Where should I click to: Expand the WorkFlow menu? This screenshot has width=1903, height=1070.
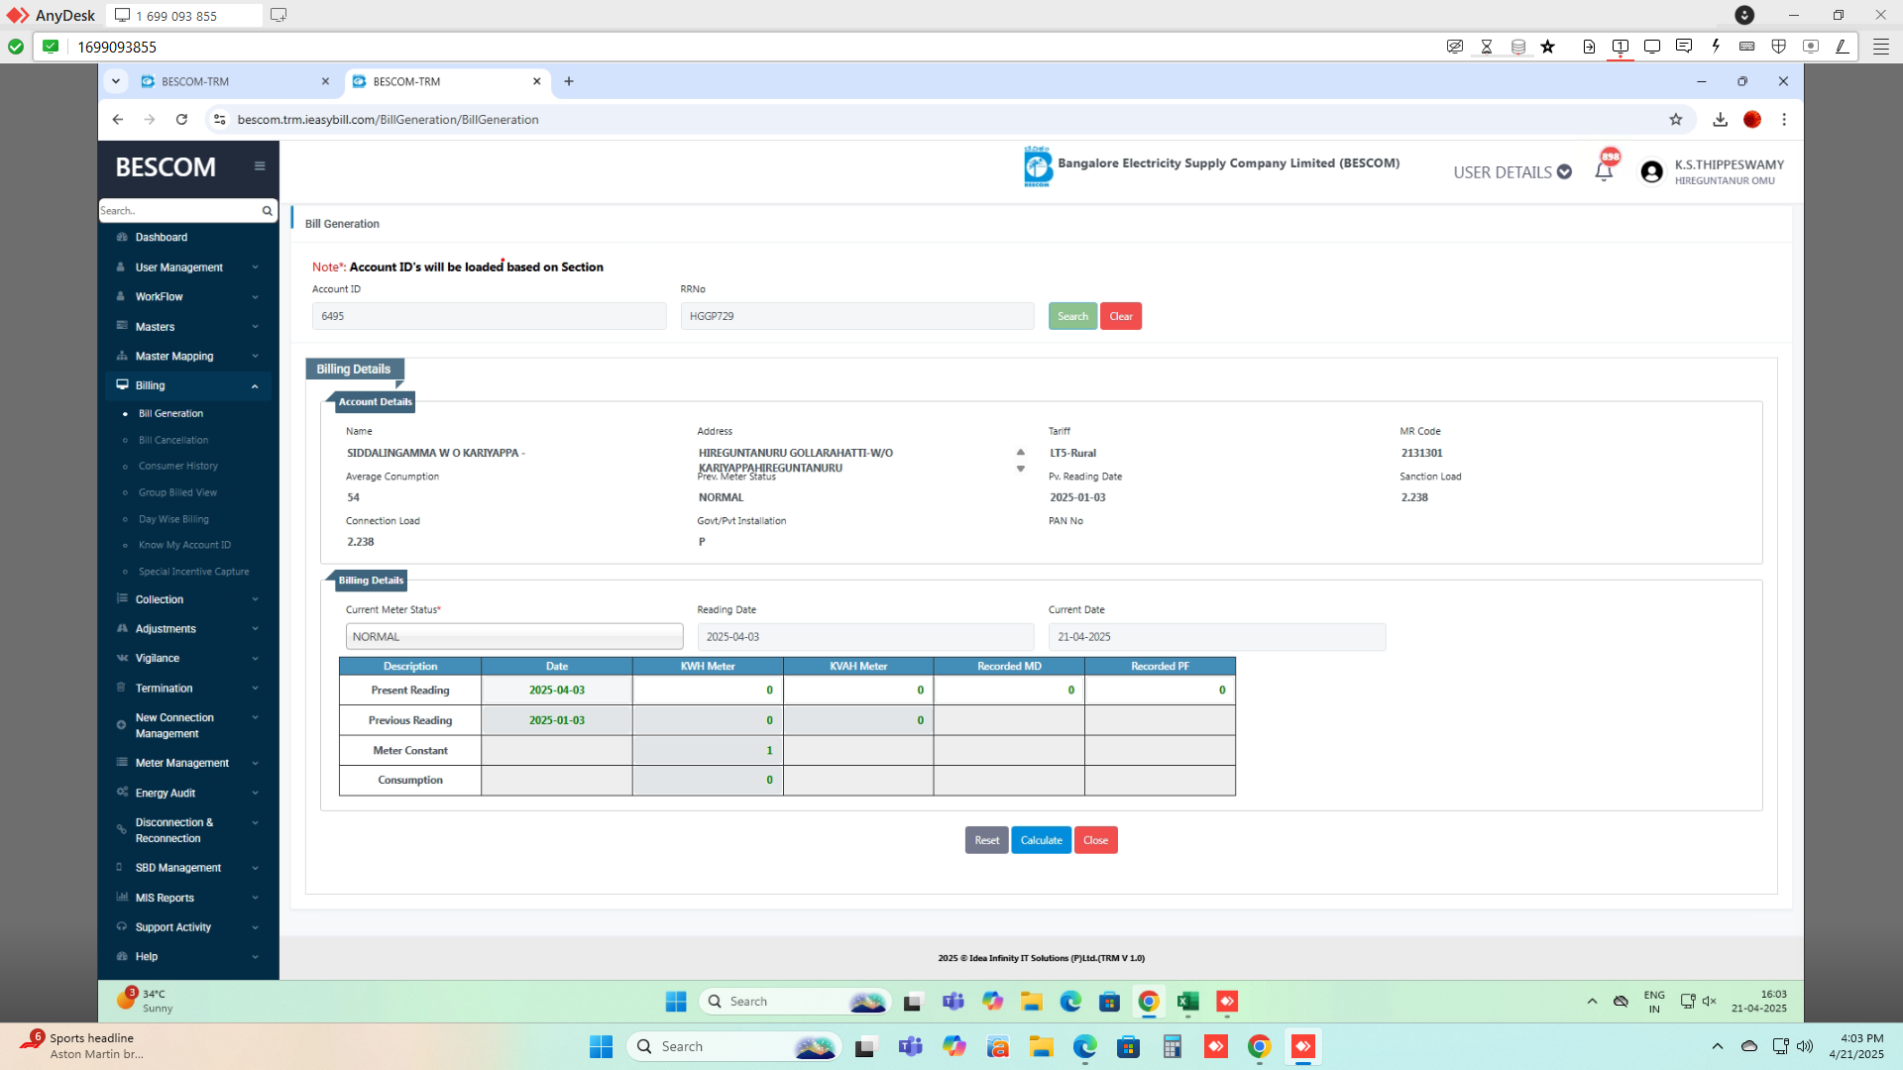[x=188, y=297]
